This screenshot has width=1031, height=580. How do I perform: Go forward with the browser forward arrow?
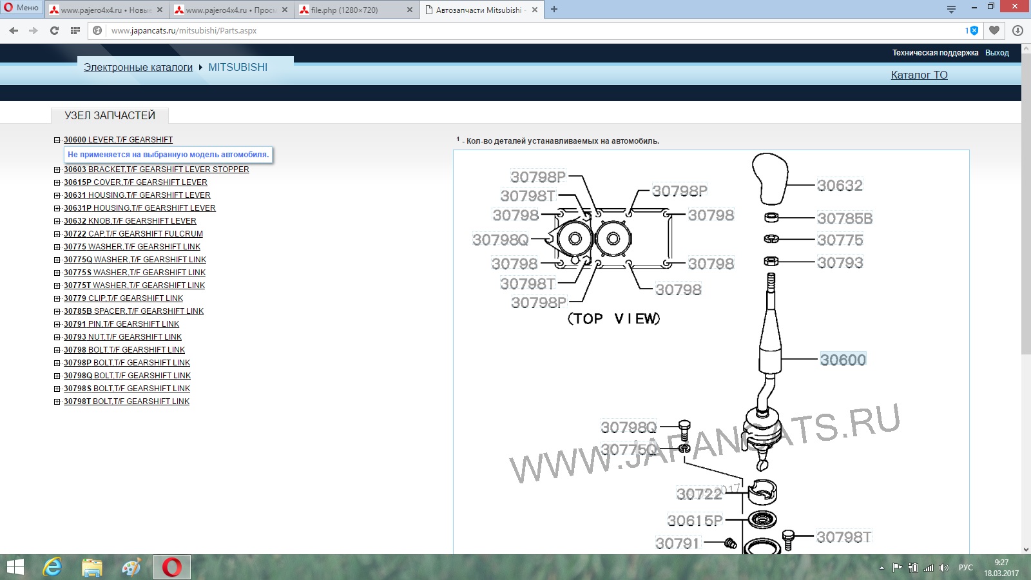pyautogui.click(x=34, y=30)
